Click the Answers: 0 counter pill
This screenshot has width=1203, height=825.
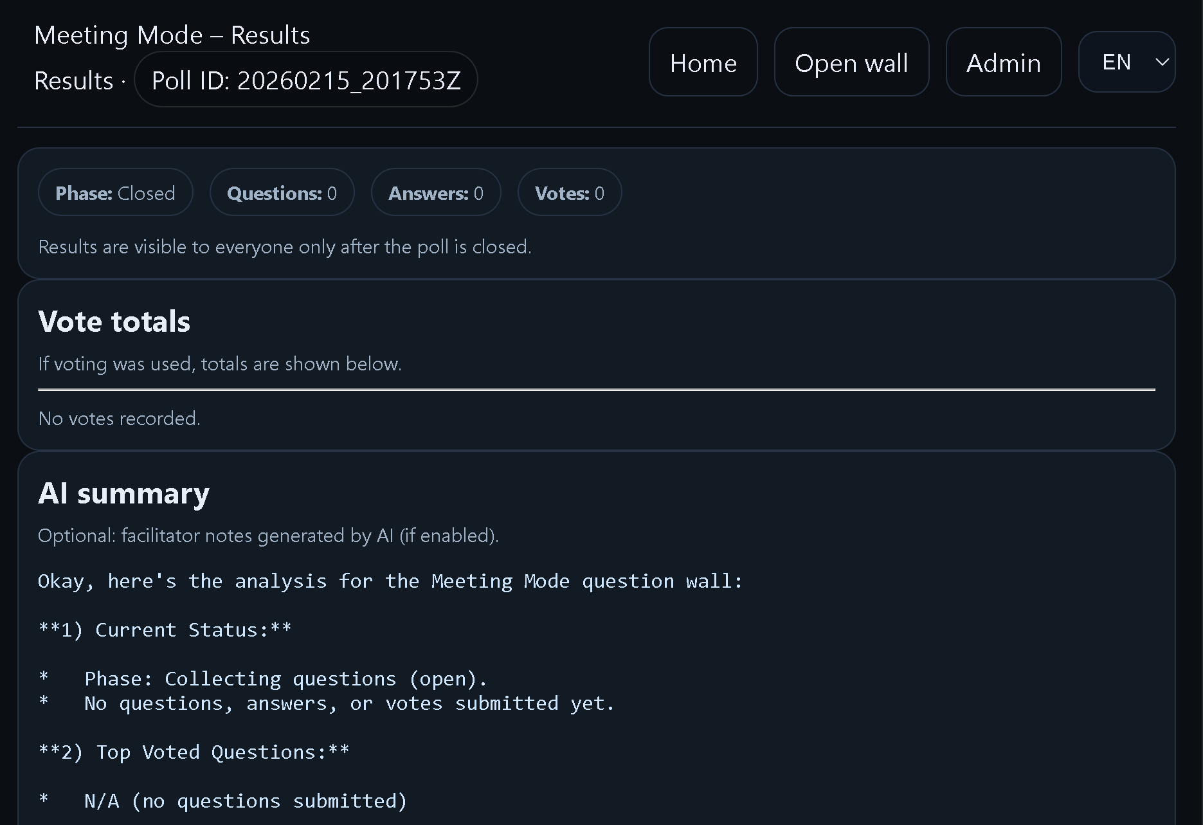[435, 193]
